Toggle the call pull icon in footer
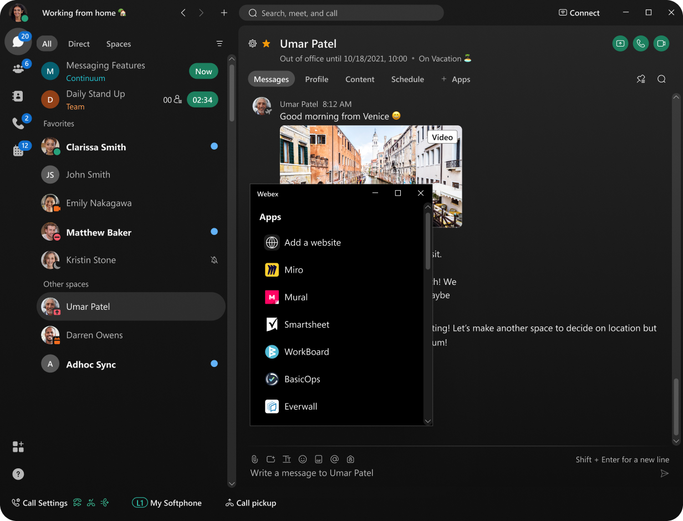Image resolution: width=683 pixels, height=521 pixels. (105, 503)
